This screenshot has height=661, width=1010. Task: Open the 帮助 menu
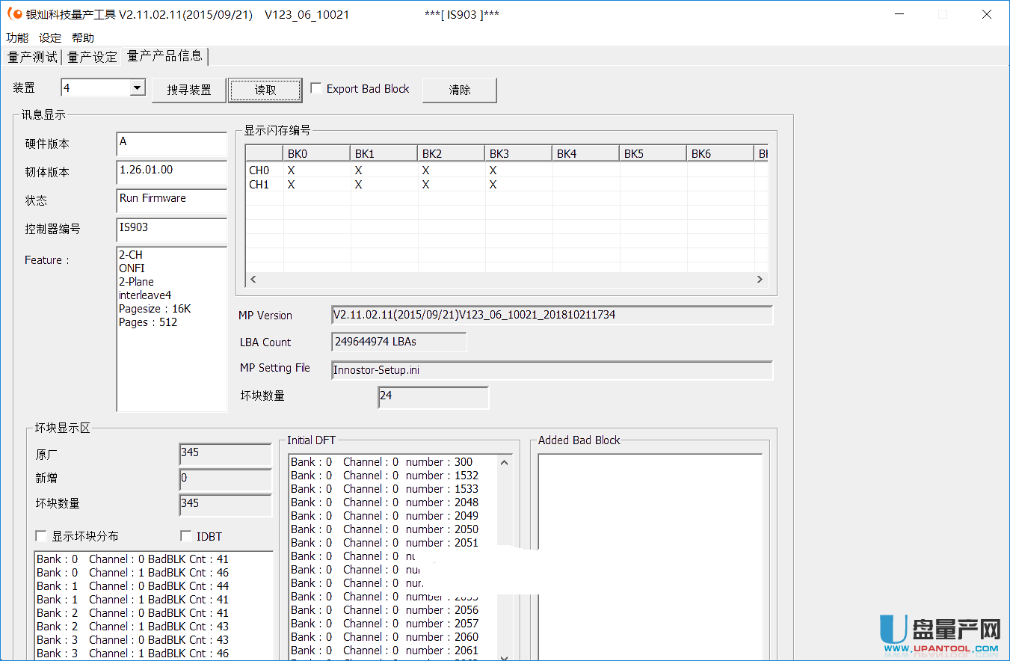tap(83, 38)
